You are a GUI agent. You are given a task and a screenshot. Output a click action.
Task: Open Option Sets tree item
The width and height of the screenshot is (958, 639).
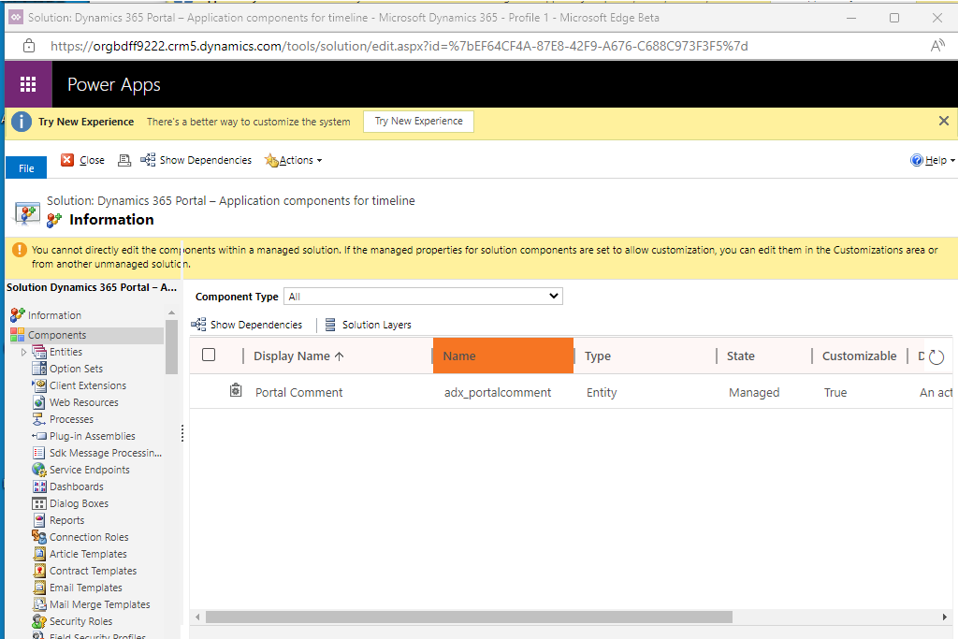tap(77, 369)
